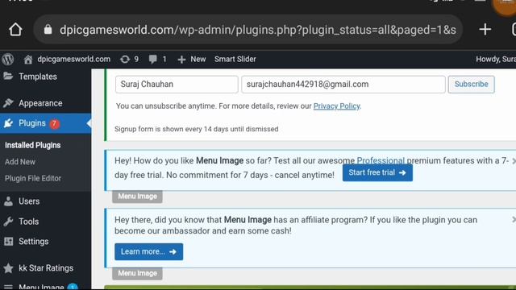Click the Appearance brush icon
Viewport: 516px width, 290px height.
pos(8,103)
